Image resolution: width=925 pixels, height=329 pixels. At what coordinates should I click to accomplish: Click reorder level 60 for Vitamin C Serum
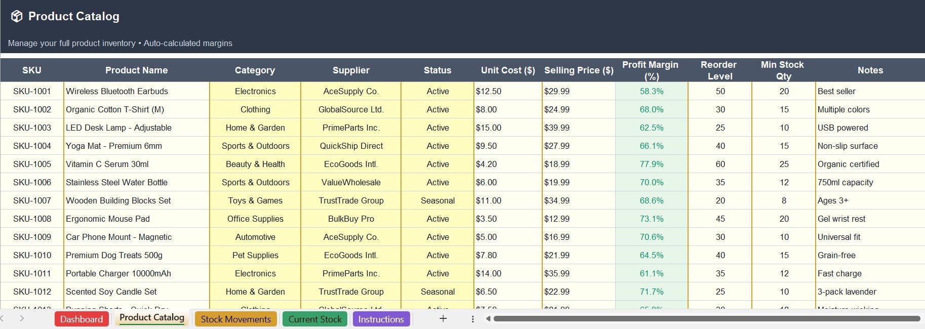719,164
